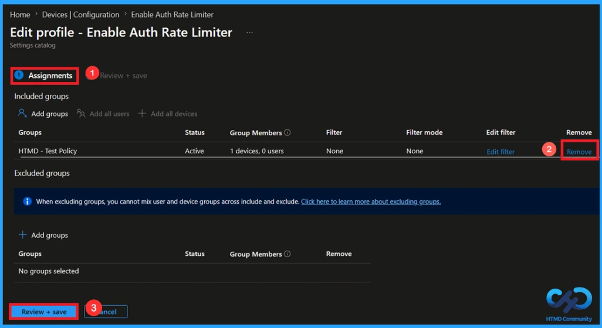Click plus icon beside Add all devices

pos(142,114)
